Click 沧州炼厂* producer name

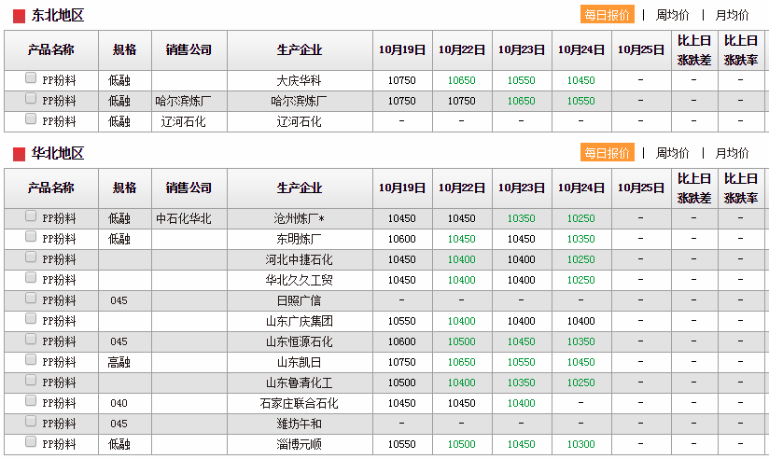300,218
